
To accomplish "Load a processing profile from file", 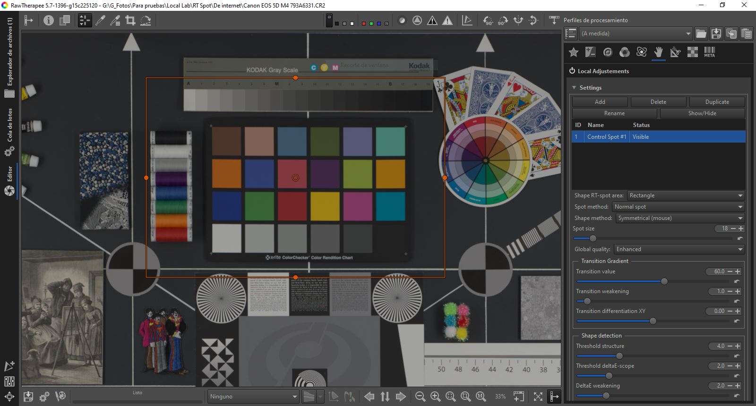I will [701, 34].
